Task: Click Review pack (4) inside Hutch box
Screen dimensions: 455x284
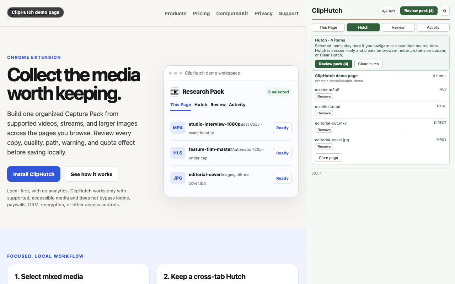Action: point(333,64)
